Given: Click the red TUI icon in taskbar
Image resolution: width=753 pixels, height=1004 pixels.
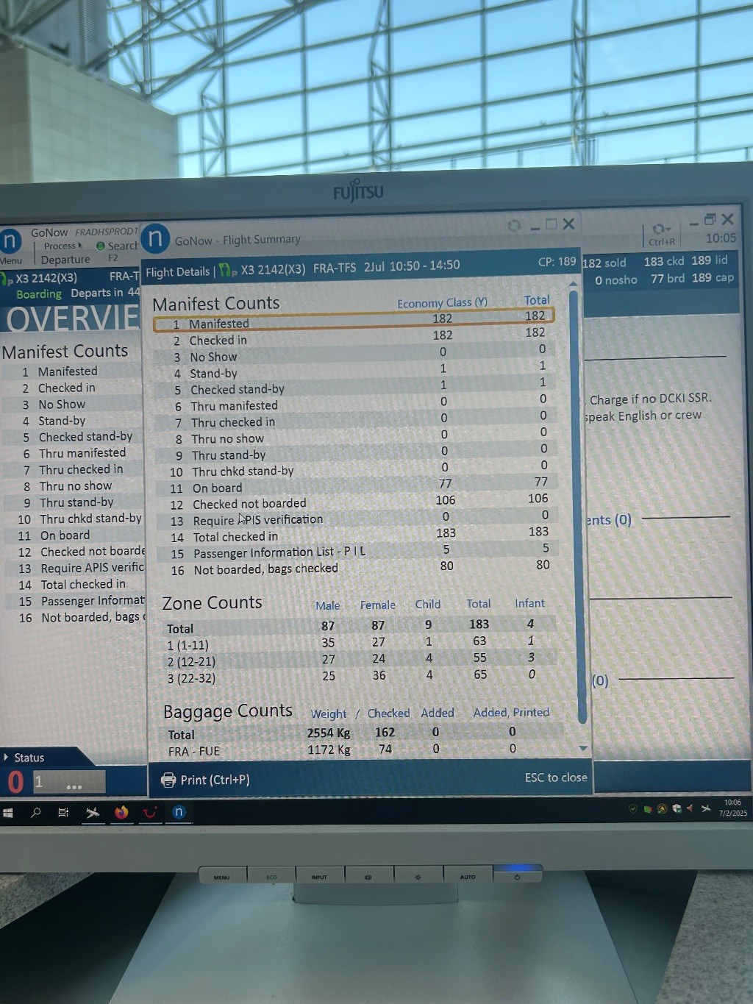Looking at the screenshot, I should 150,813.
